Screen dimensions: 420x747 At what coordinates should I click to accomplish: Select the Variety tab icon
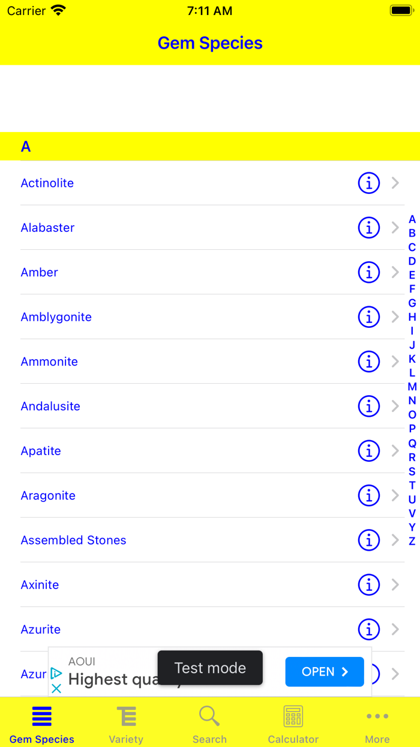click(x=125, y=716)
